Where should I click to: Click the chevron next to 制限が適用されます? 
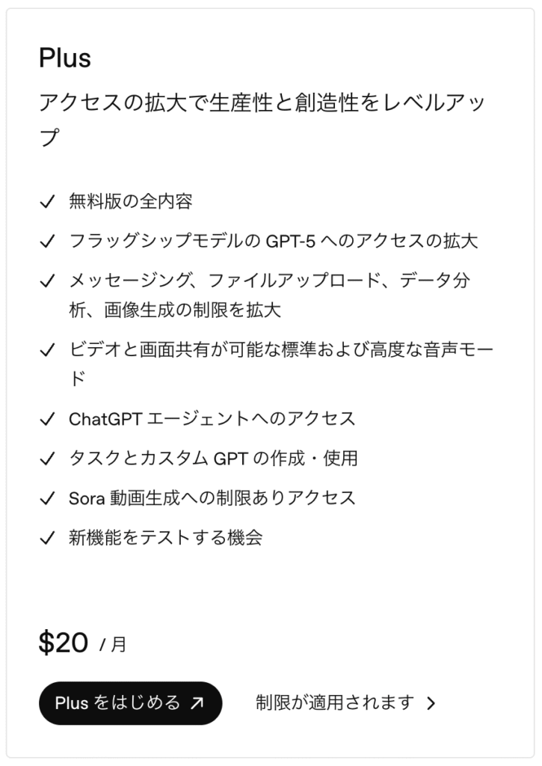(431, 703)
